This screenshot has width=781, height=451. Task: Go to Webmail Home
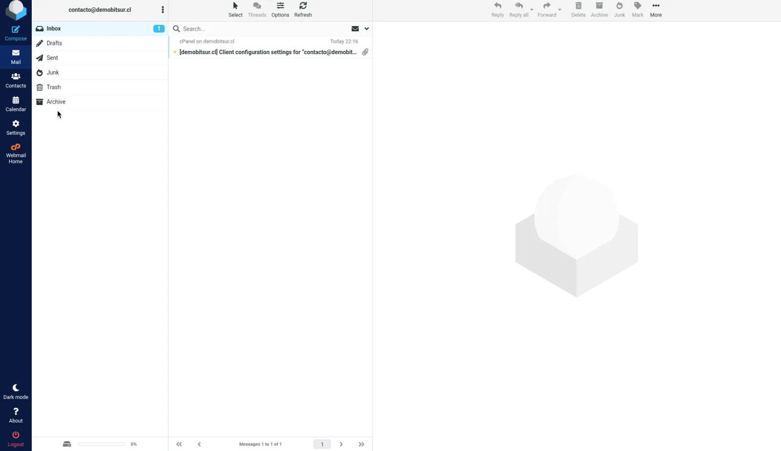coord(16,153)
